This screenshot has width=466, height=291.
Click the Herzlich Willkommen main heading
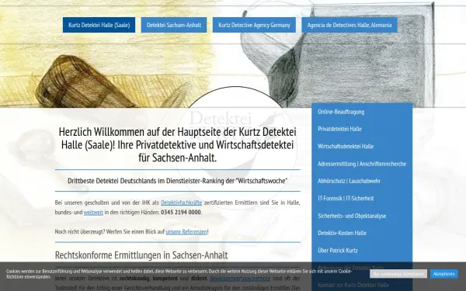(x=177, y=144)
